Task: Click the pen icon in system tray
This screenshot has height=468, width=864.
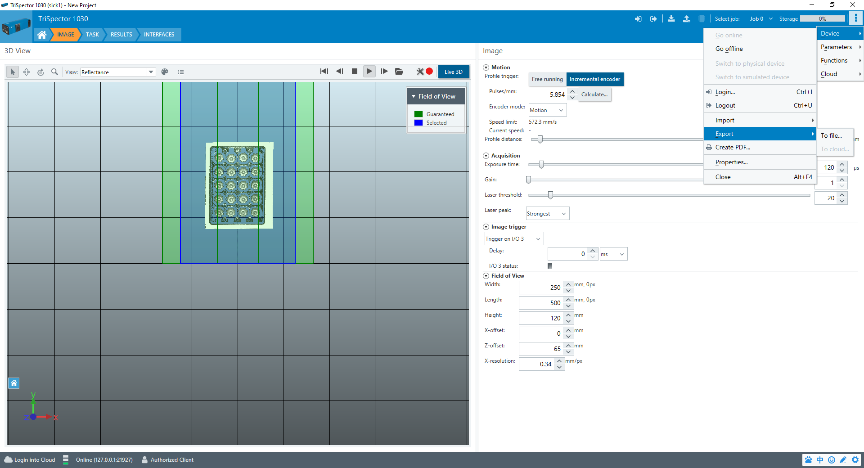Action: click(843, 460)
